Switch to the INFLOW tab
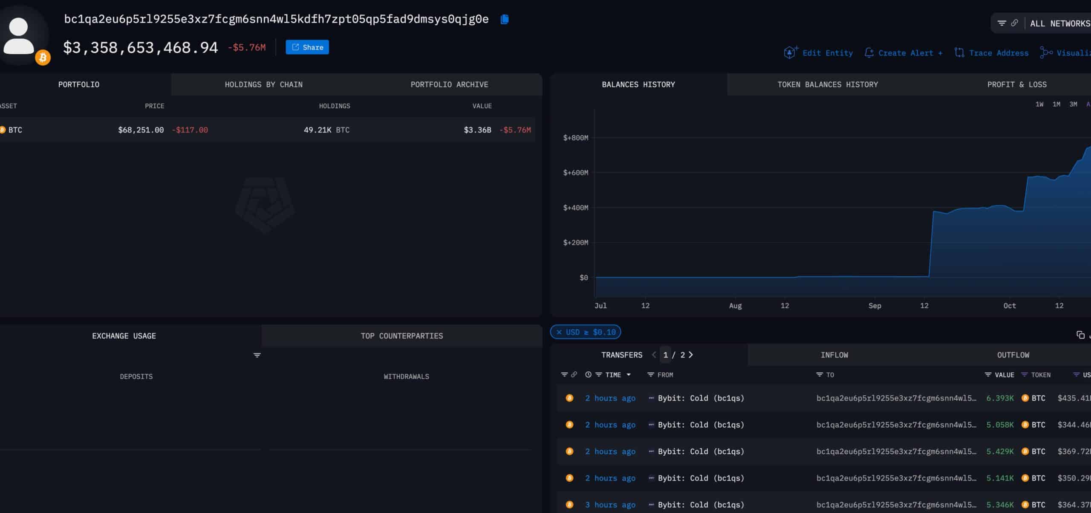The image size is (1091, 513). tap(834, 355)
